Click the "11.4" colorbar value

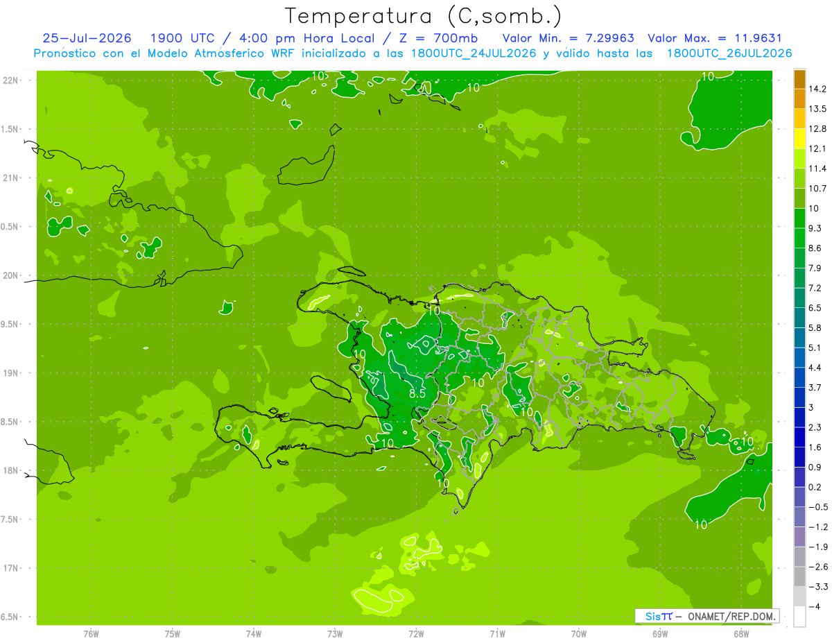pyautogui.click(x=817, y=169)
